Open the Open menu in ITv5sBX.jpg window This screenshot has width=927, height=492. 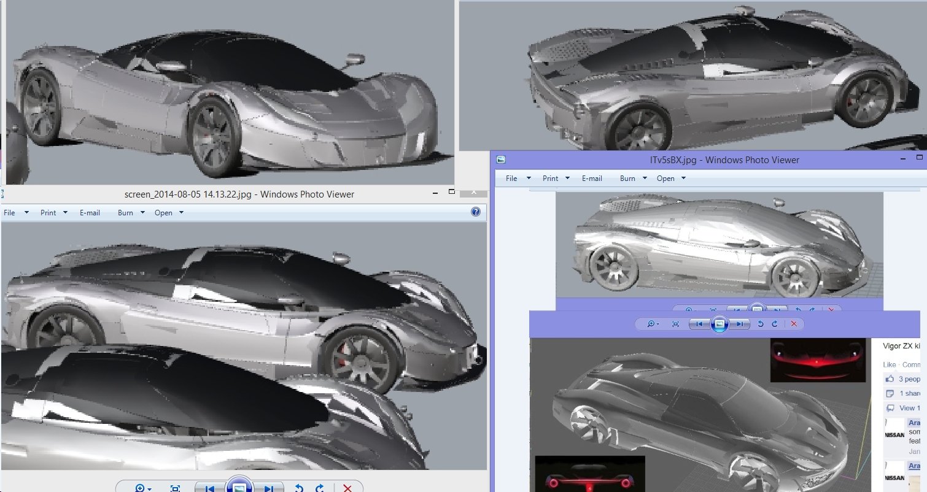(665, 179)
